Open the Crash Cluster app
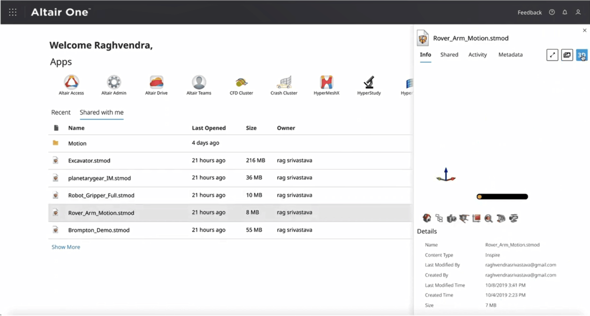This screenshot has height=316, width=590. coord(284,85)
